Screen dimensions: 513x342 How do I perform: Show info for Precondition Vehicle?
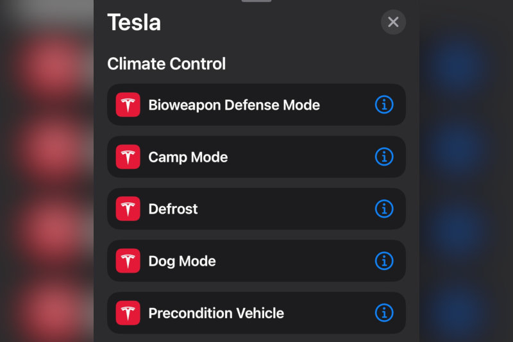coord(383,313)
